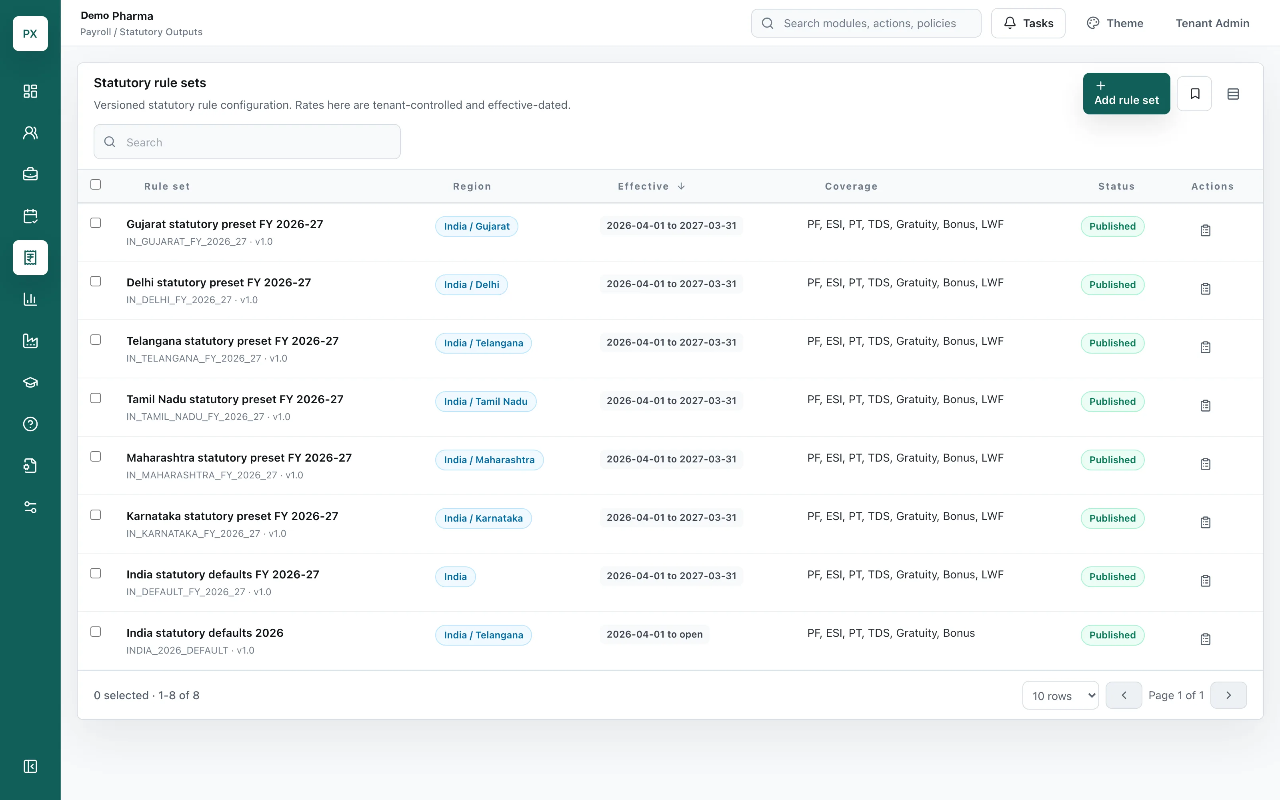
Task: Open the area chart analytics sidebar icon
Action: (x=30, y=341)
